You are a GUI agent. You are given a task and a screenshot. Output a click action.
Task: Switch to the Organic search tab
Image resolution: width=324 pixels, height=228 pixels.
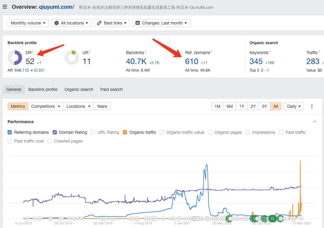coord(79,89)
